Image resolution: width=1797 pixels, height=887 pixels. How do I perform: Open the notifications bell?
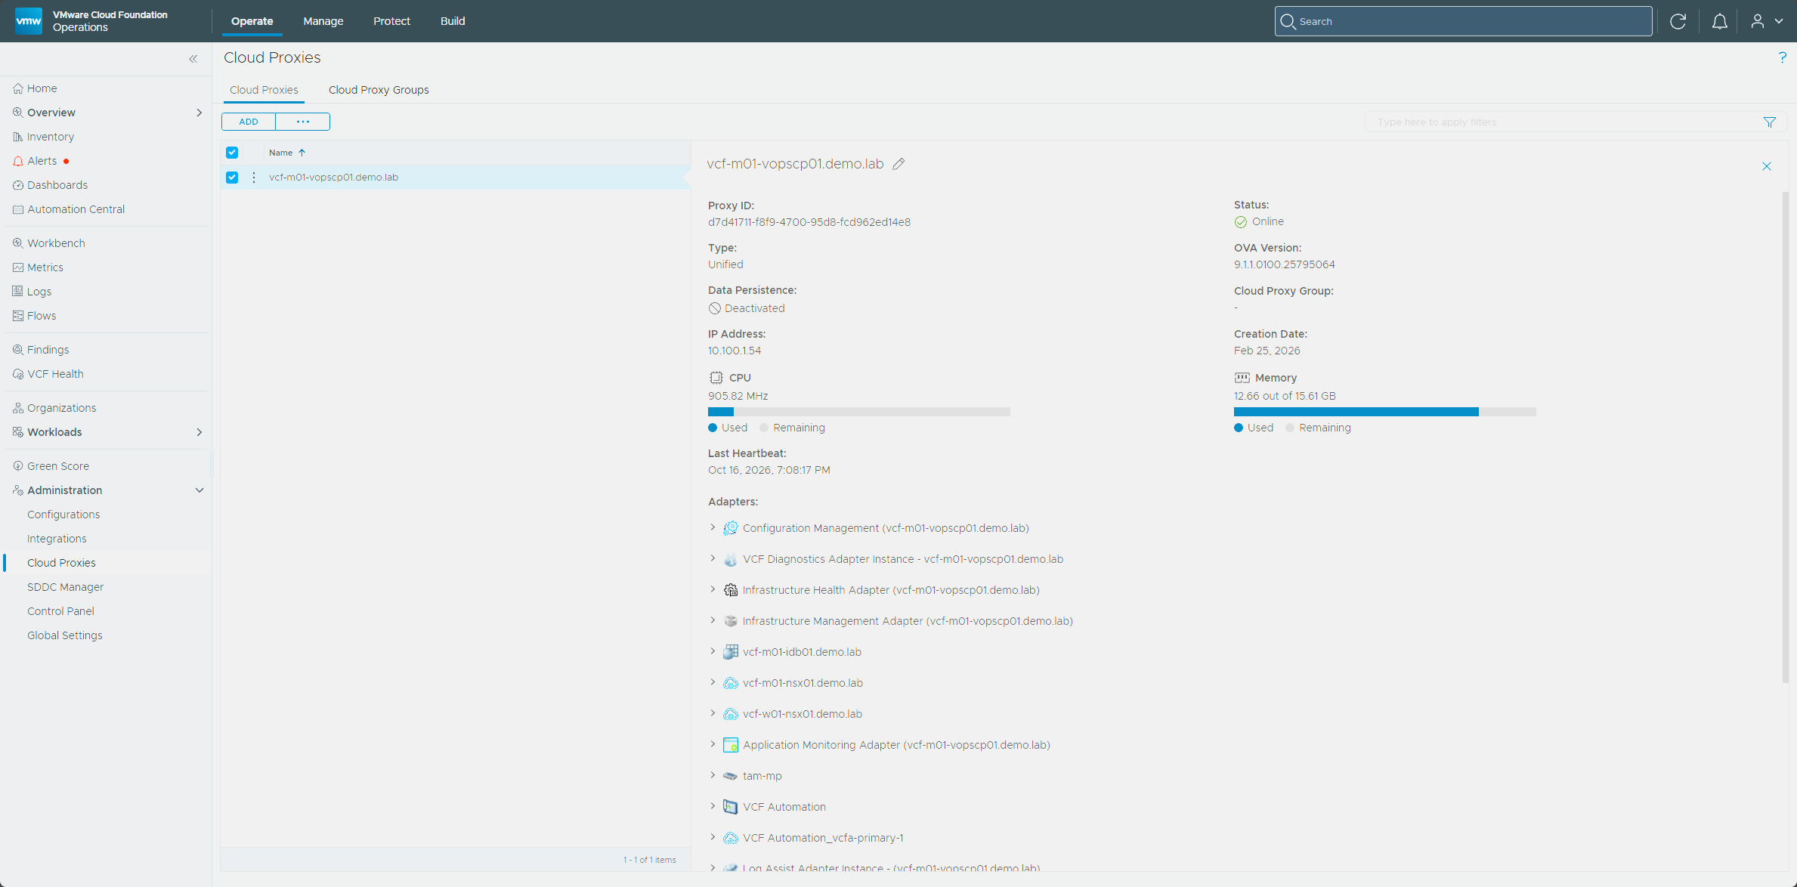pos(1719,21)
